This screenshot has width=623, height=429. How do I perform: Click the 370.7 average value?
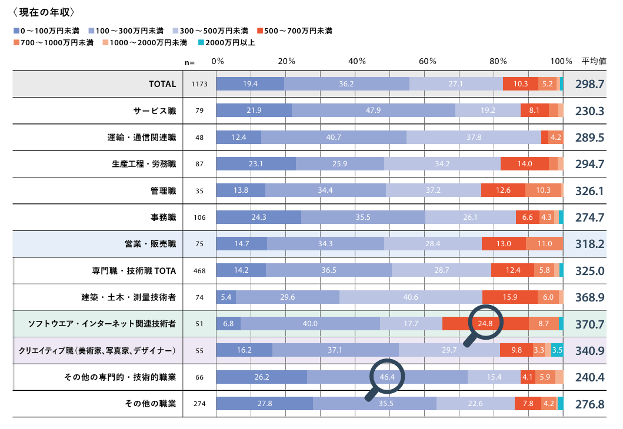[x=589, y=324]
